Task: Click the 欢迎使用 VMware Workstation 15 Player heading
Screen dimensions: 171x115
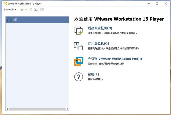Action: coord(119,19)
